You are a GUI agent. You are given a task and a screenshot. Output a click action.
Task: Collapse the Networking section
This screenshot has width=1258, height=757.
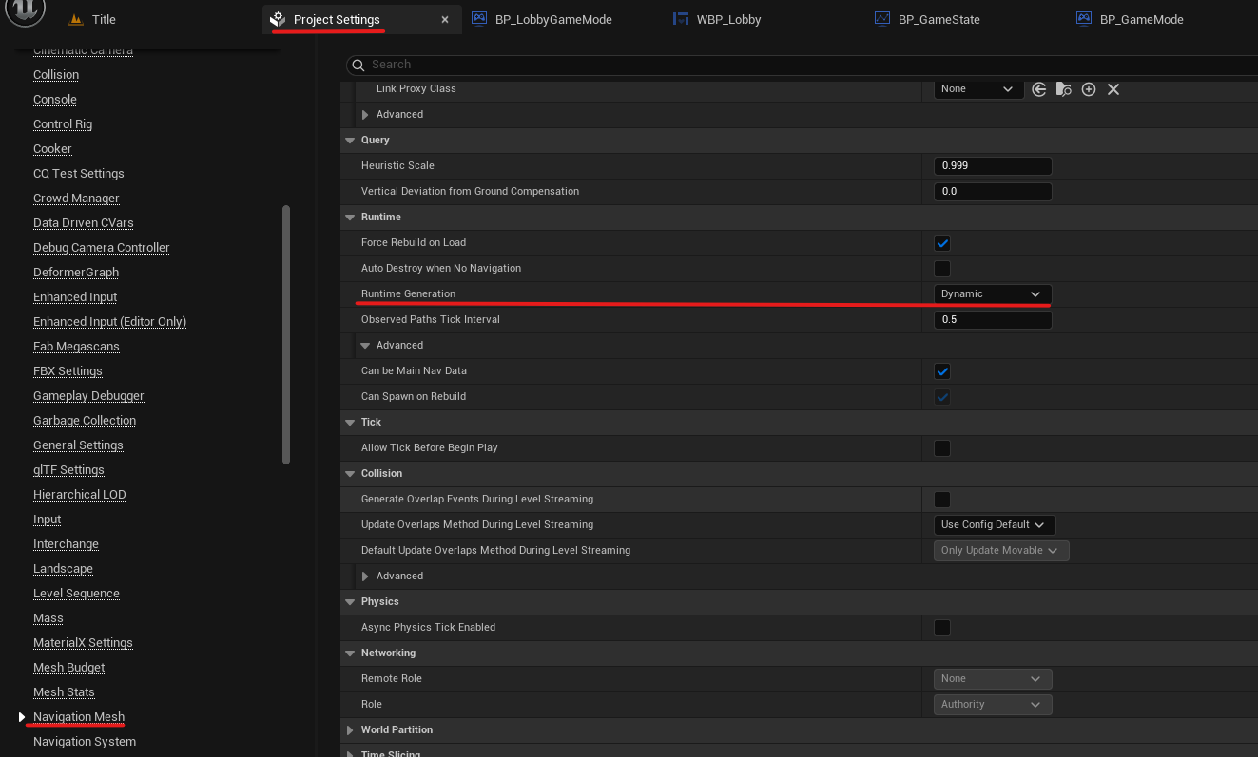tap(349, 653)
